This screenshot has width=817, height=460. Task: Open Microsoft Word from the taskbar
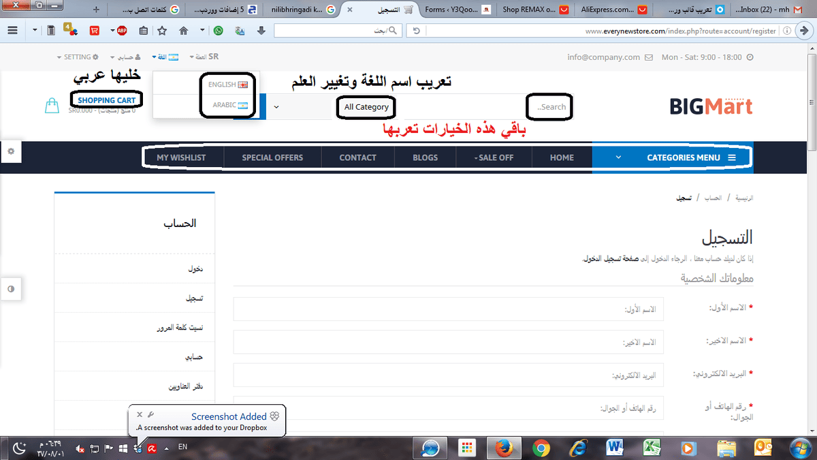click(x=615, y=448)
